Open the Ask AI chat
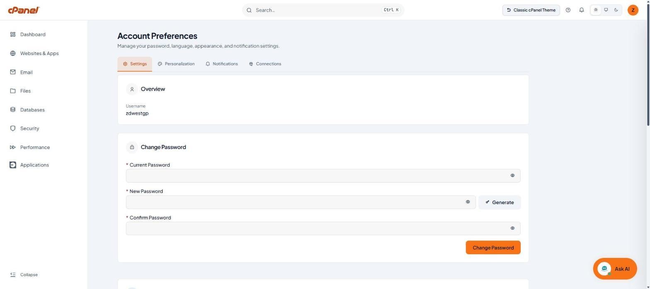The width and height of the screenshot is (650, 289). [615, 269]
